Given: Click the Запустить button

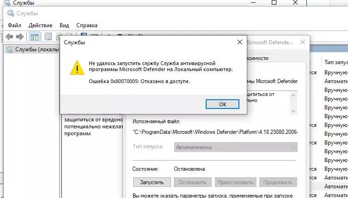Looking at the screenshot, I should 152,182.
